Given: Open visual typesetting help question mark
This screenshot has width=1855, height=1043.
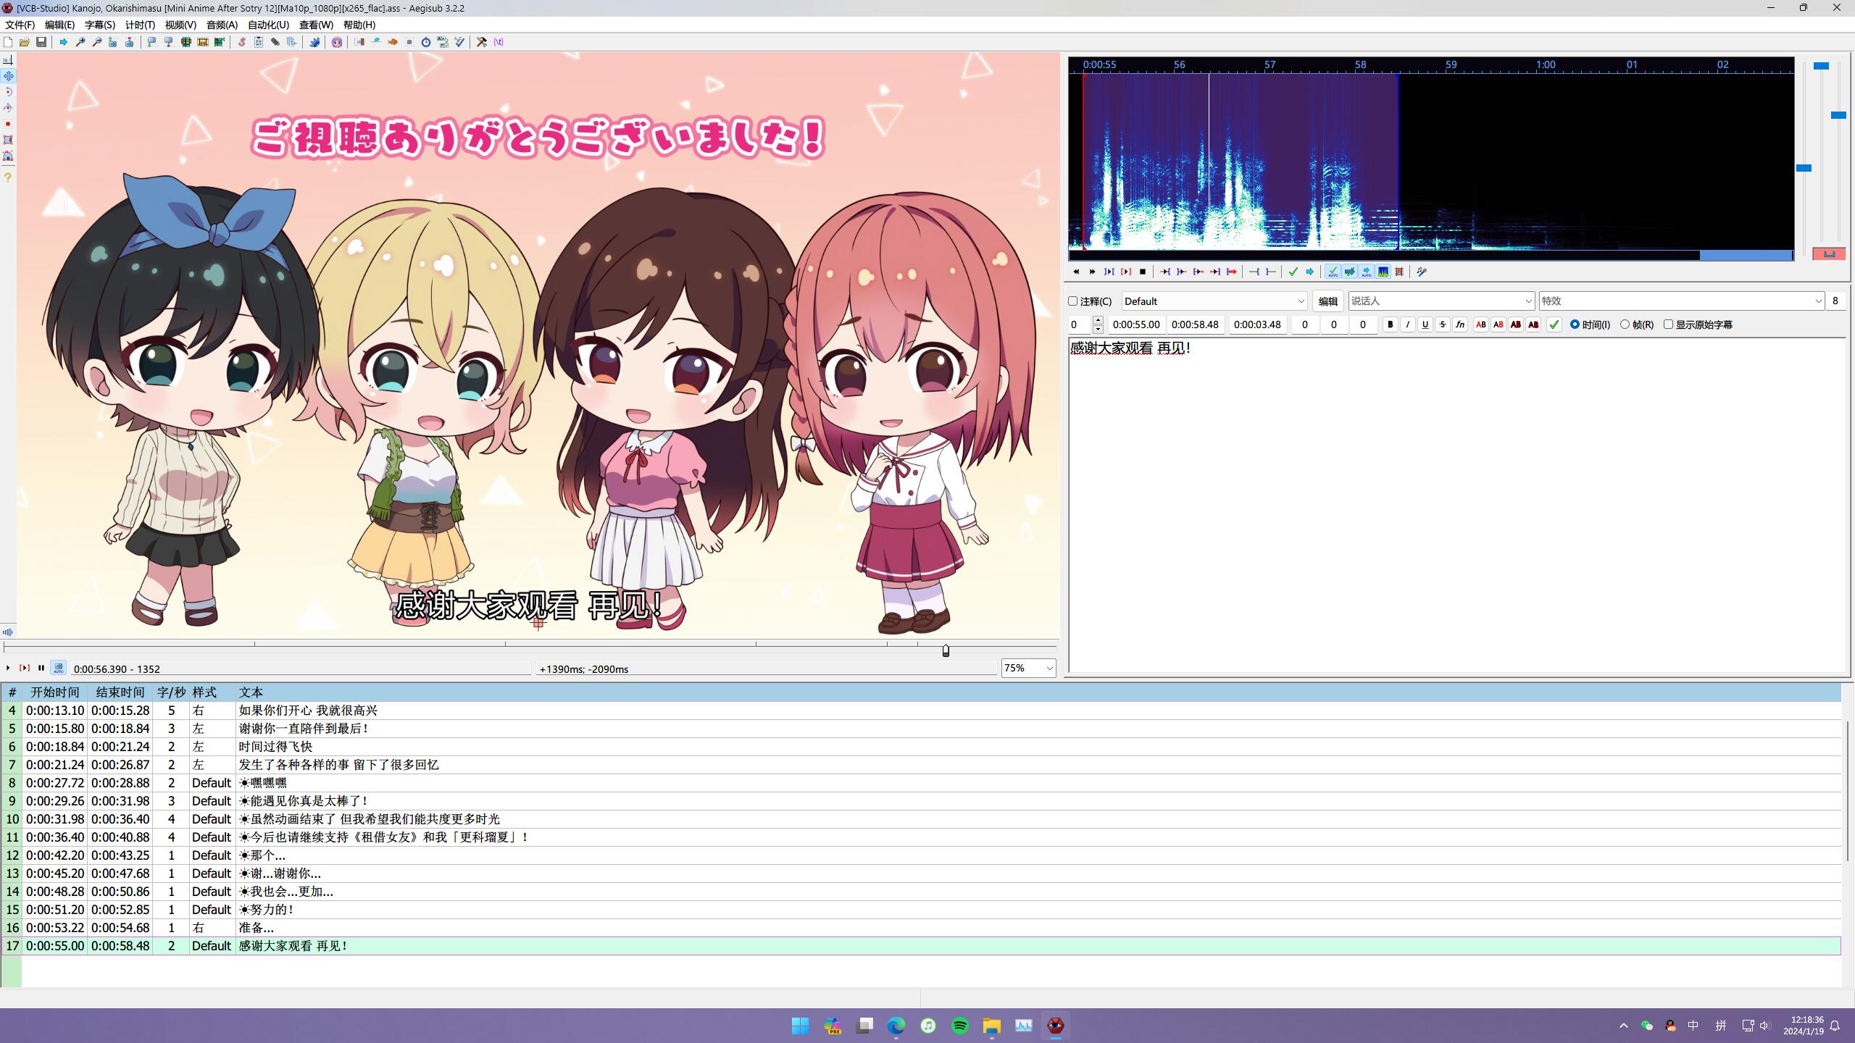Looking at the screenshot, I should (8, 177).
